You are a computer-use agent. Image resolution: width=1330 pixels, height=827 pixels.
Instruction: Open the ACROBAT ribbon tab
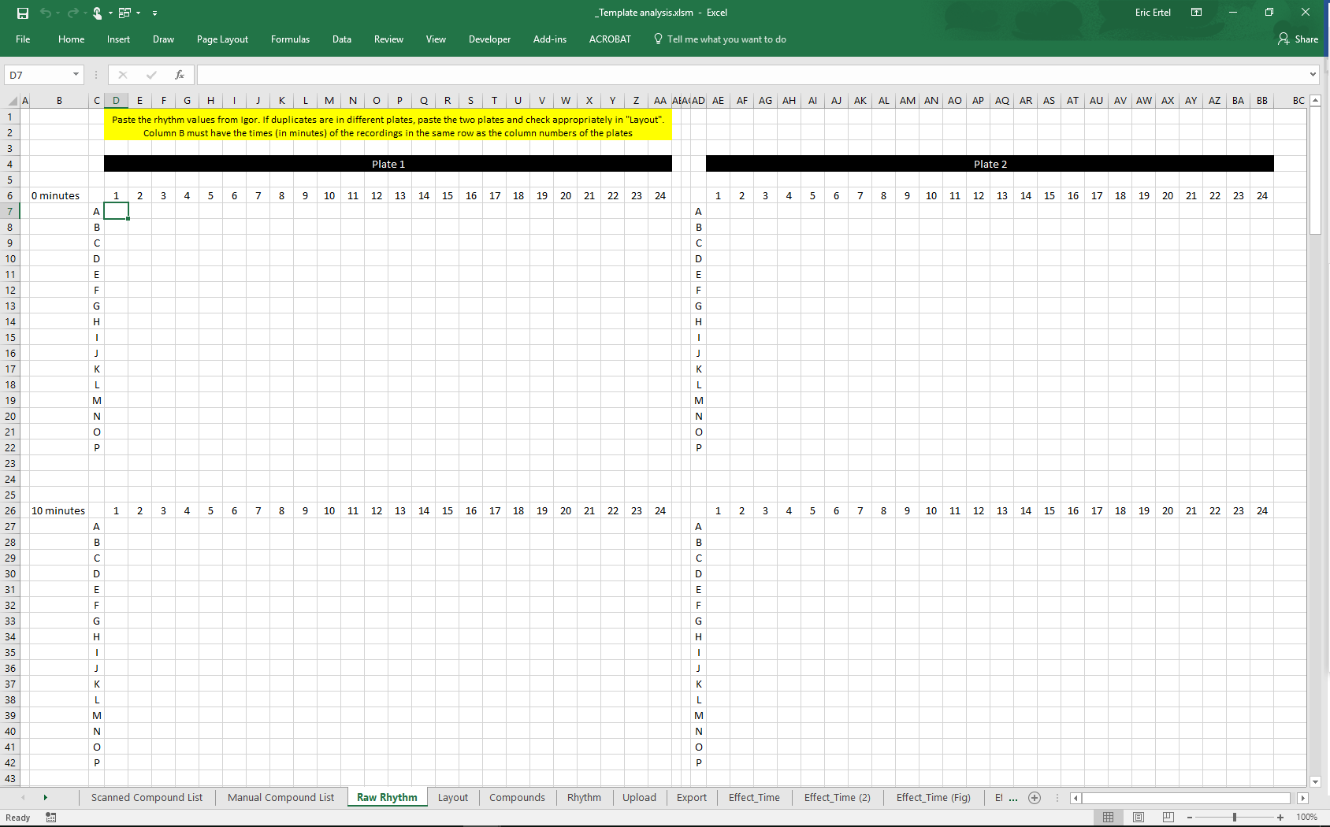pyautogui.click(x=610, y=39)
